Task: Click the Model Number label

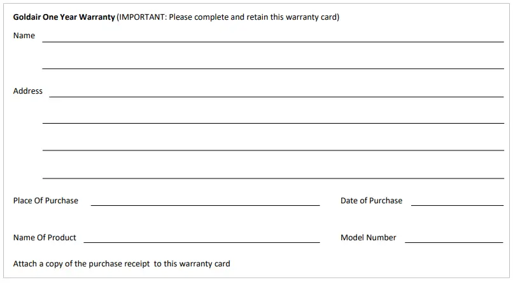Action: (x=368, y=238)
